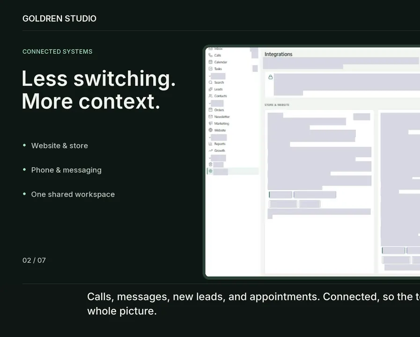Open the Calendar icon in sidebar
Image resolution: width=420 pixels, height=337 pixels.
coord(211,62)
